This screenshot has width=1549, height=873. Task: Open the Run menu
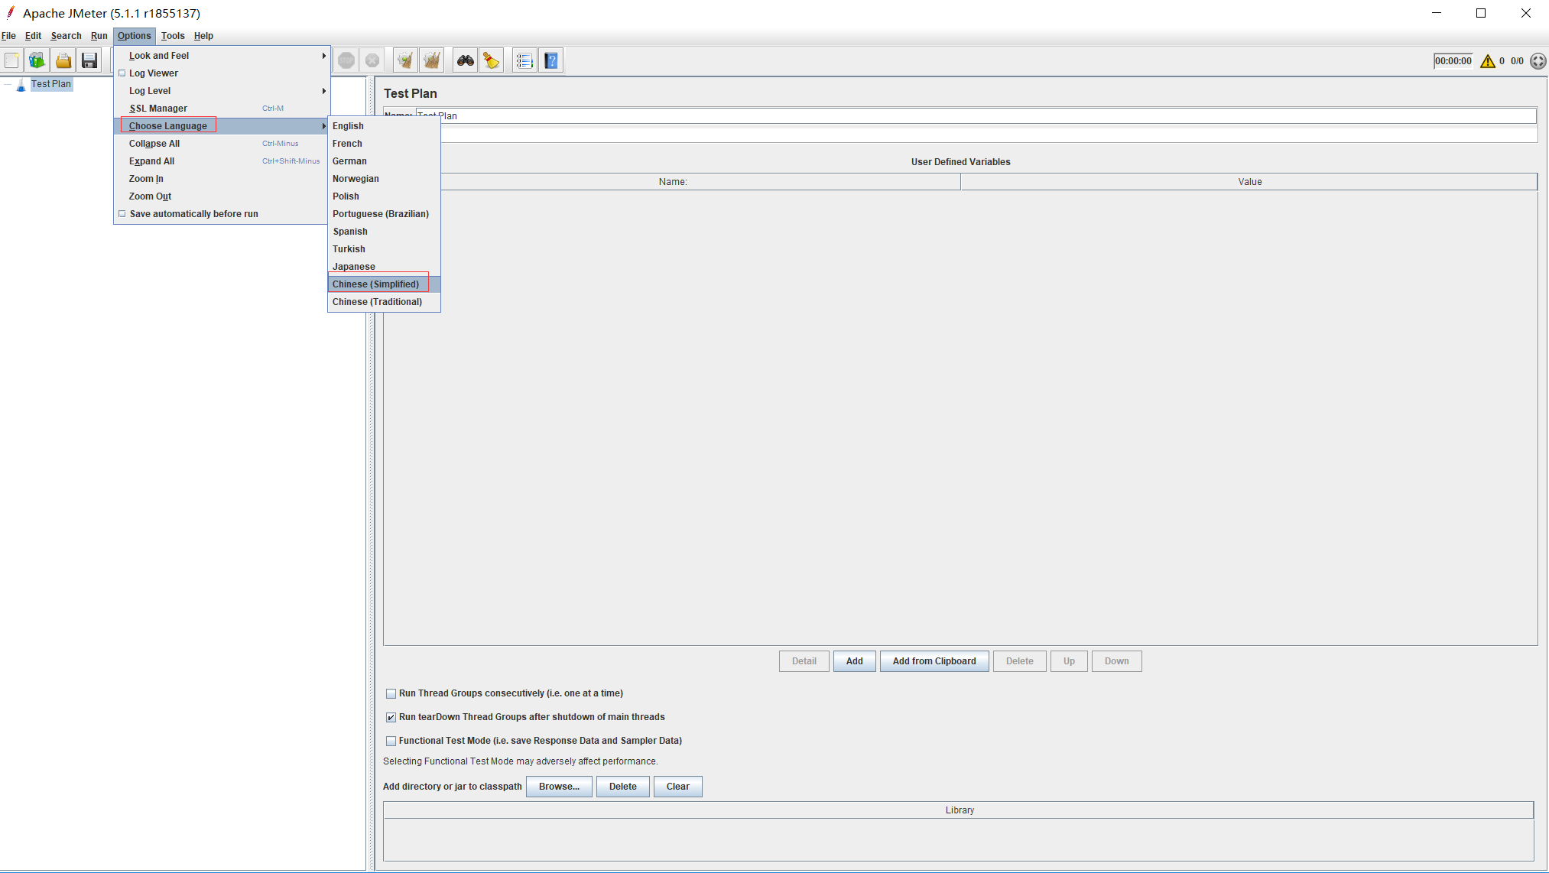point(99,36)
